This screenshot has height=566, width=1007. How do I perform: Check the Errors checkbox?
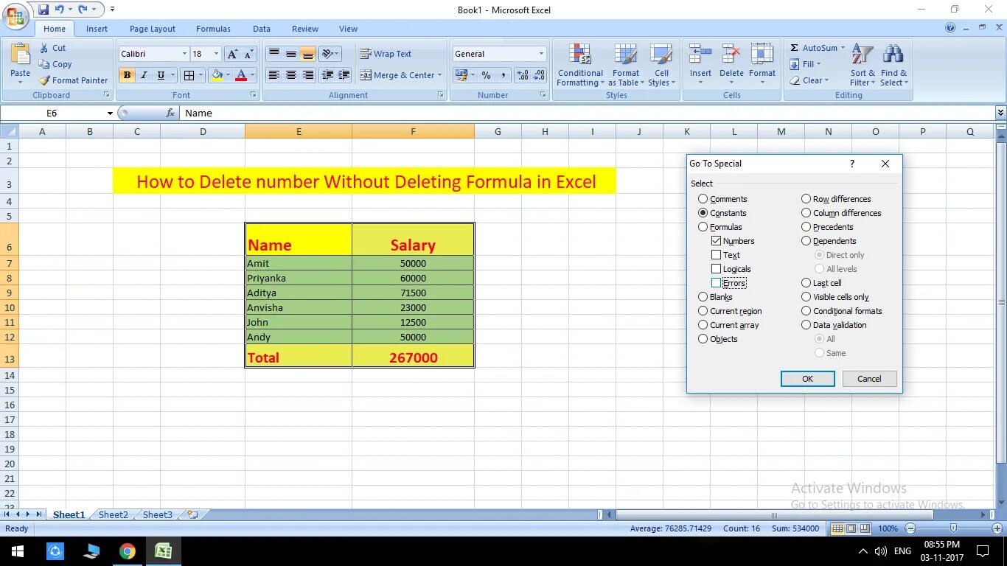pyautogui.click(x=716, y=283)
